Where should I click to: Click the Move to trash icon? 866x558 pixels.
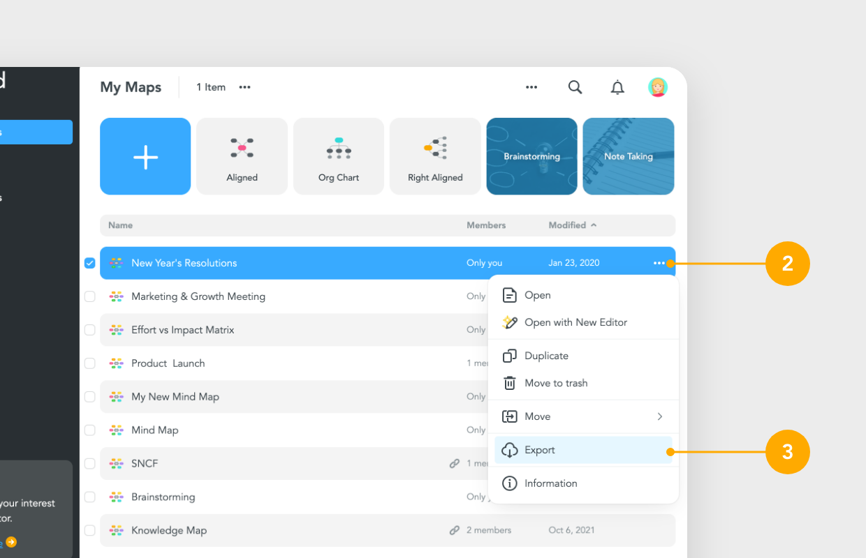(x=510, y=383)
